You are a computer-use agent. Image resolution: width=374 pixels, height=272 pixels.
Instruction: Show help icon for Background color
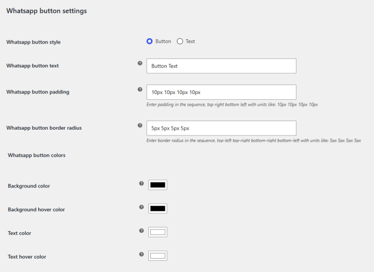141,183
